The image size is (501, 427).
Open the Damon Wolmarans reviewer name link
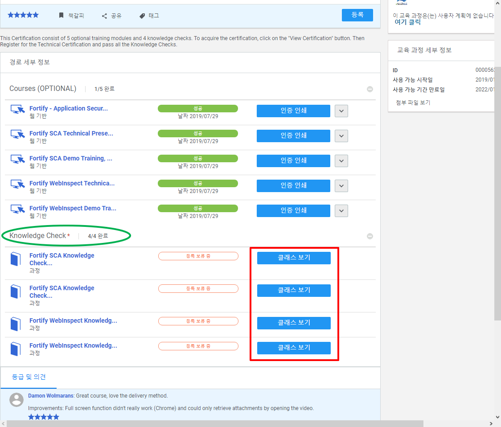(51, 396)
